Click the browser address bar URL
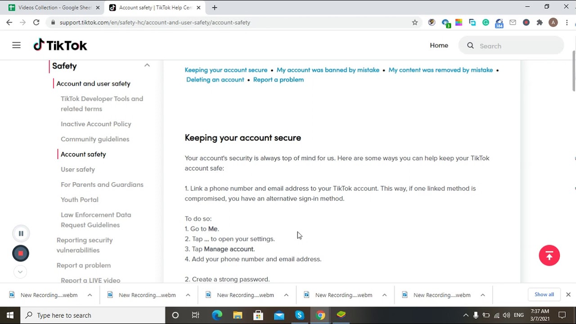This screenshot has height=324, width=576. 155,22
